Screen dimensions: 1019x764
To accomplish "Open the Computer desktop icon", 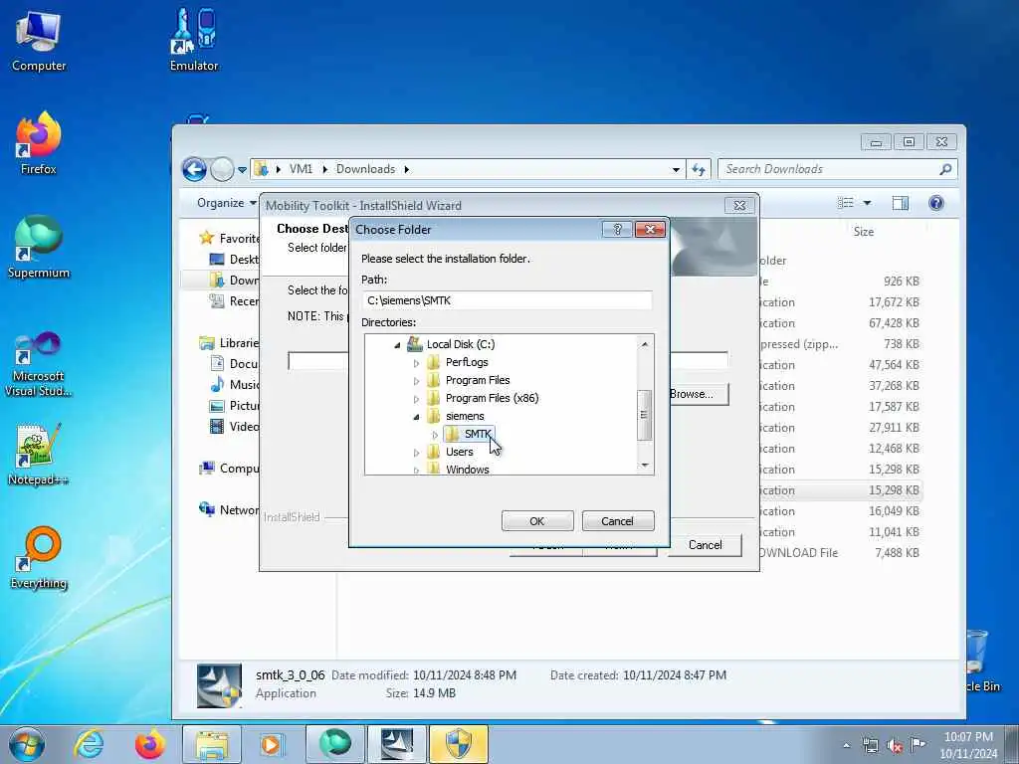I will 39,40.
